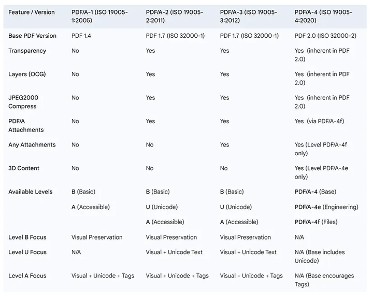Click the 'Level U Focus' row label
Screen dimensions: 373x296
pos(27,252)
